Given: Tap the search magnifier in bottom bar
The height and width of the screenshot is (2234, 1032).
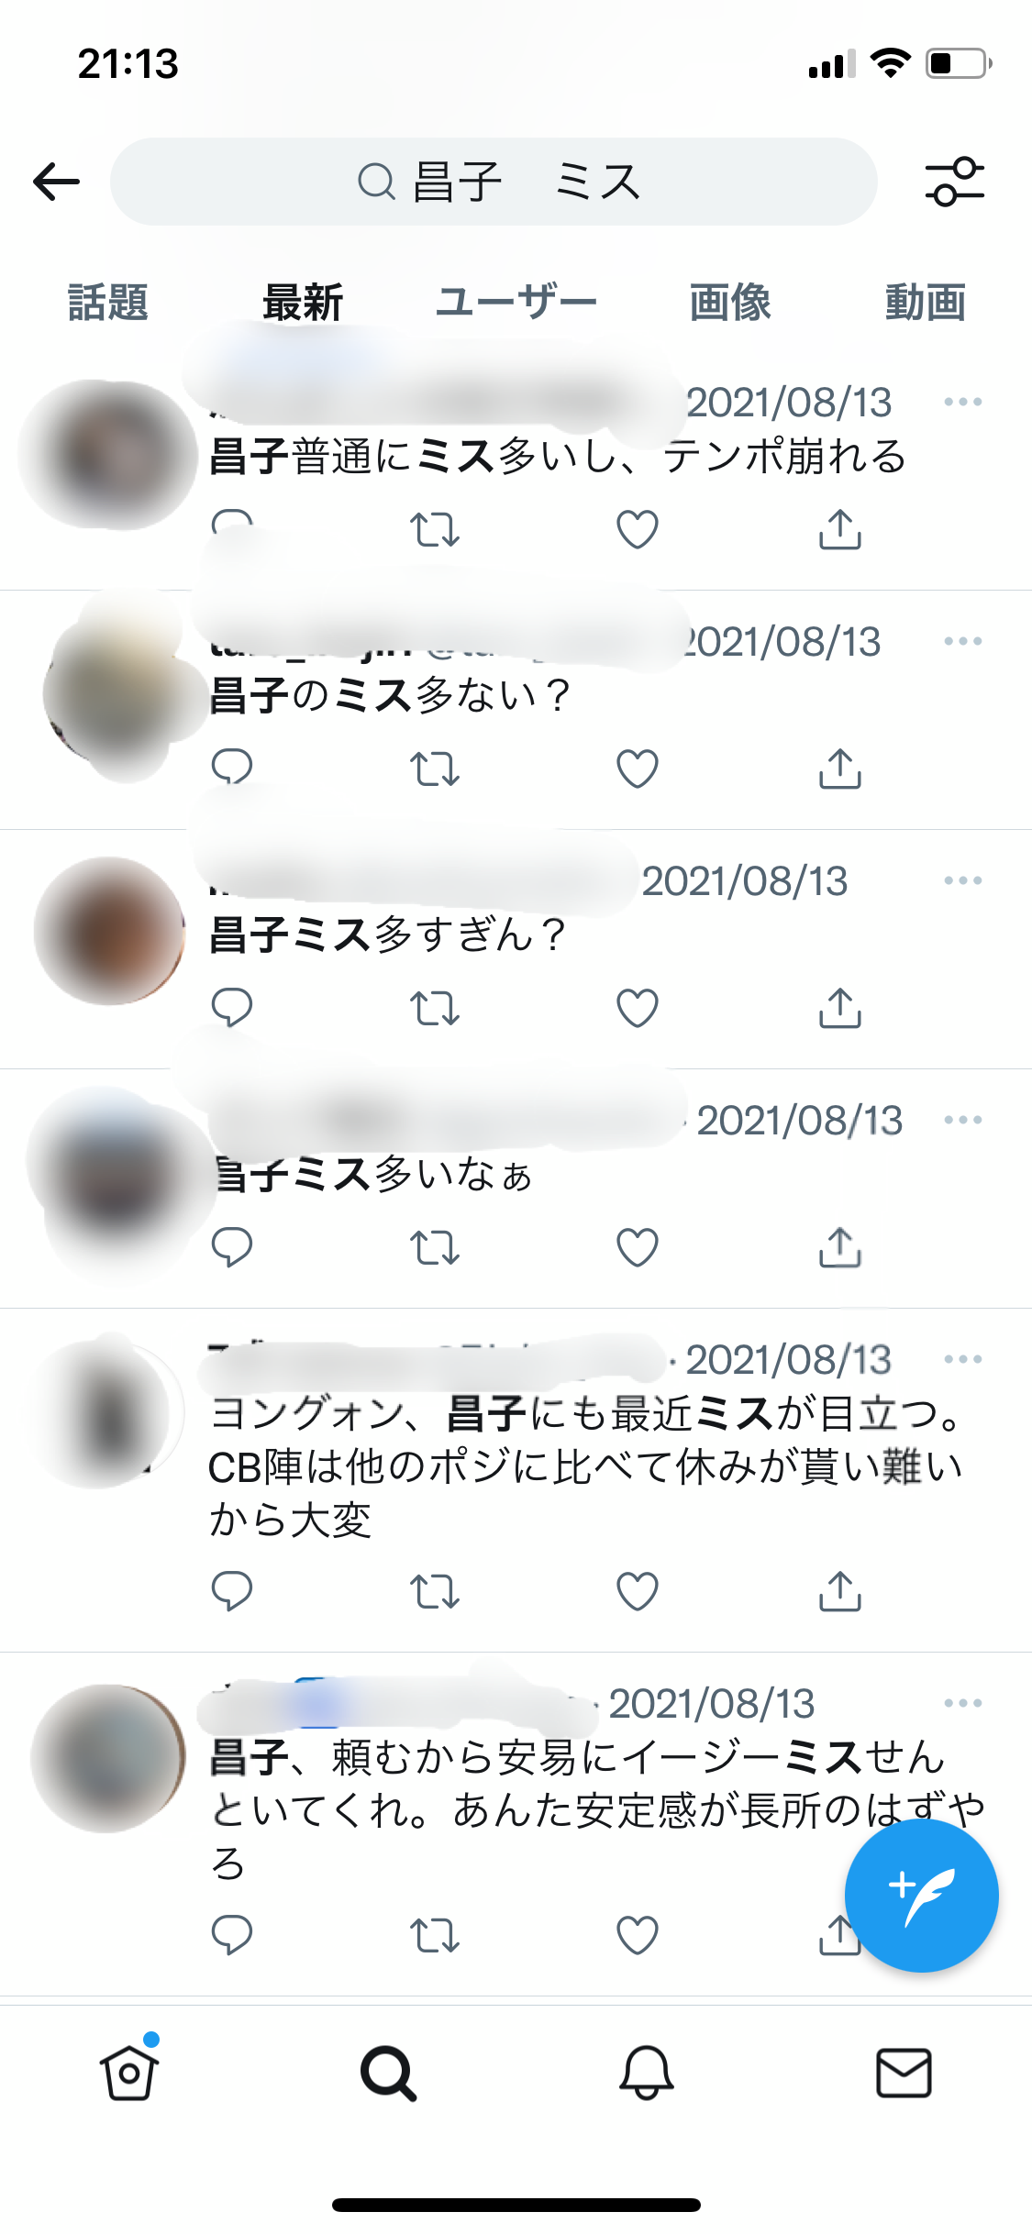Looking at the screenshot, I should [x=388, y=2073].
